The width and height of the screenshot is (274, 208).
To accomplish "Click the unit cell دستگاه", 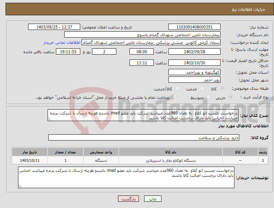I will 101,160.
